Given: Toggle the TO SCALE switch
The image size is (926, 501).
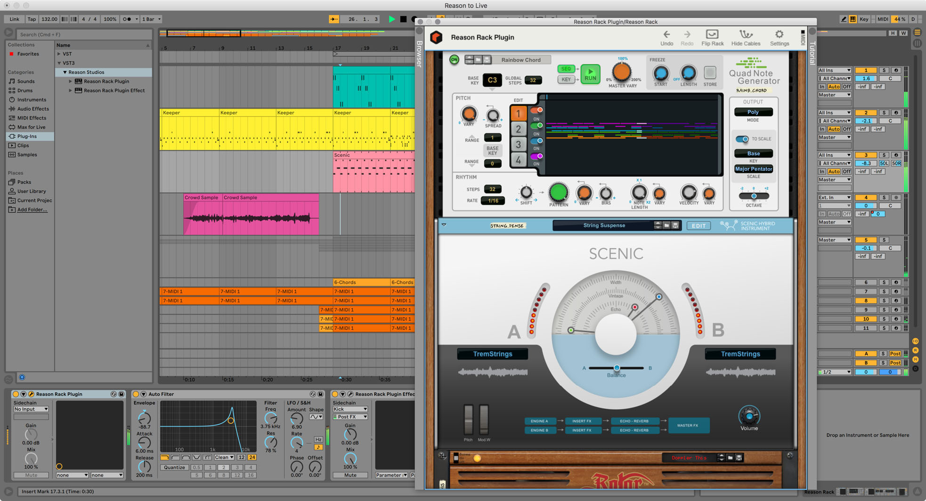Looking at the screenshot, I should click(742, 139).
